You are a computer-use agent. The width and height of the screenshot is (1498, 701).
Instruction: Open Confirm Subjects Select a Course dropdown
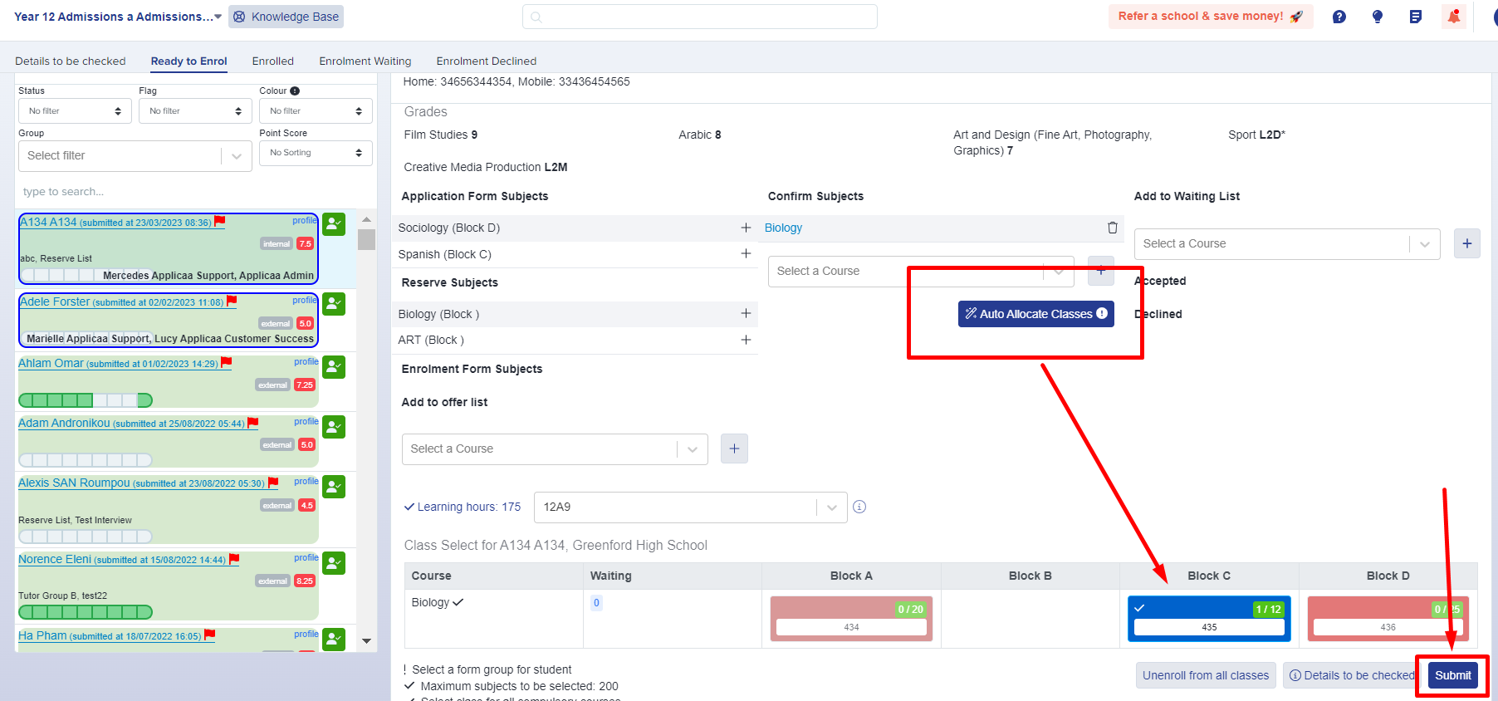[x=921, y=271]
